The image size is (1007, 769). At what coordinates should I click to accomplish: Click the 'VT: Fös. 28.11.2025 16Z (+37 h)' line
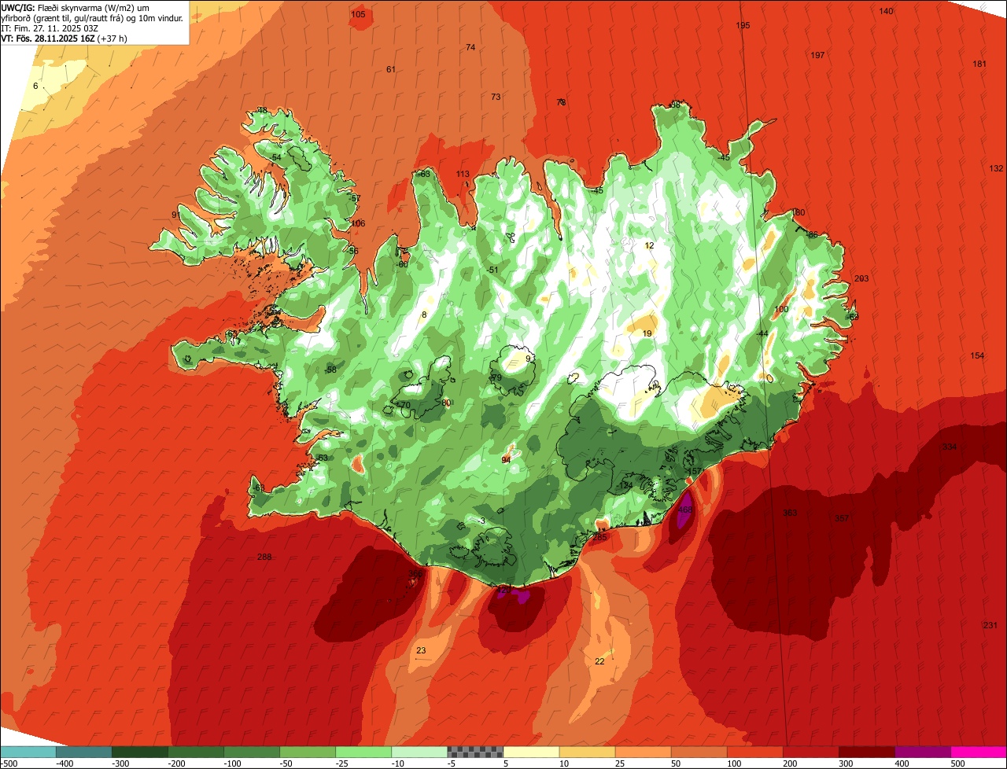coord(65,39)
